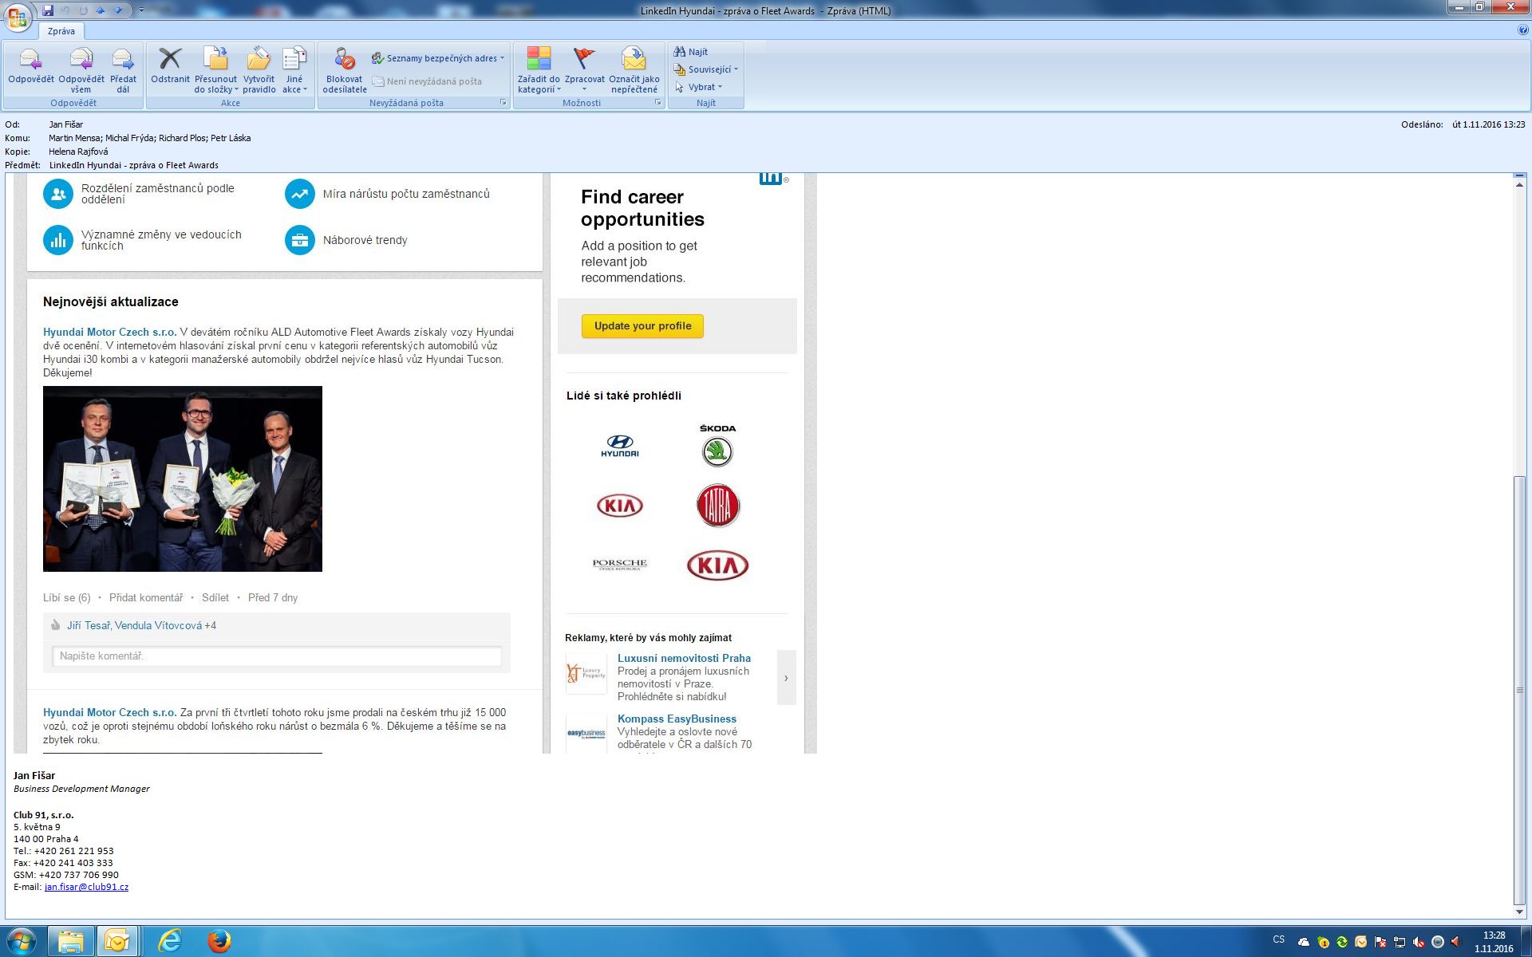Open Firefox from taskbar

point(219,942)
